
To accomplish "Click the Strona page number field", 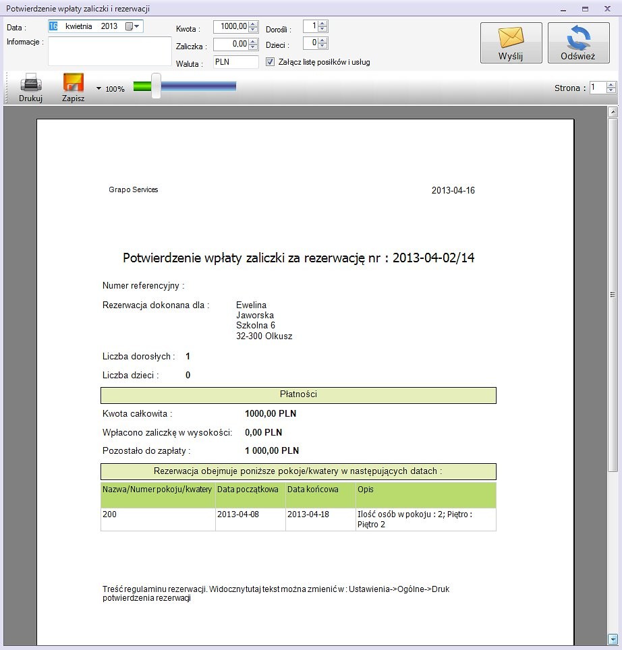I will 598,88.
